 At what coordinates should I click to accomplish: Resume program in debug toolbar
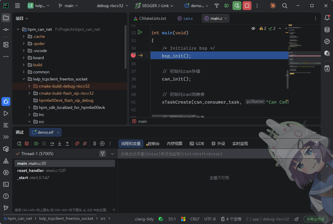pyautogui.click(x=36, y=144)
